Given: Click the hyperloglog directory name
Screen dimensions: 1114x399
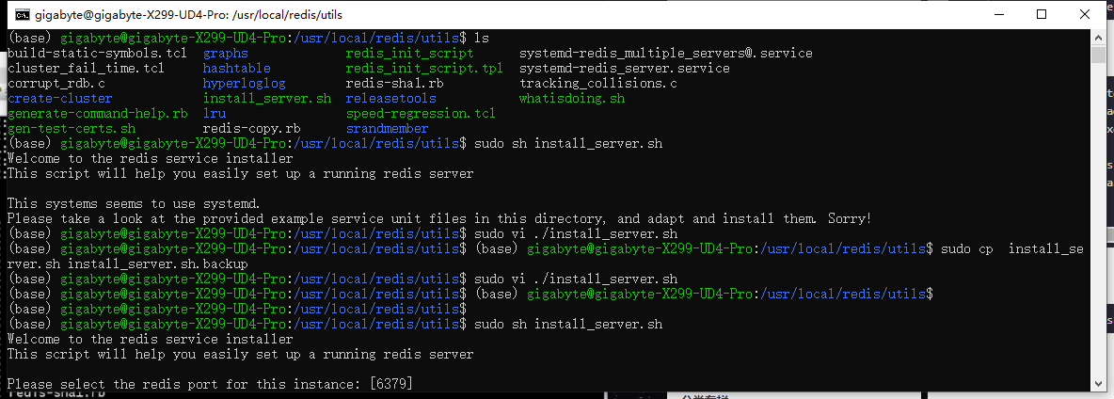Looking at the screenshot, I should (x=244, y=84).
